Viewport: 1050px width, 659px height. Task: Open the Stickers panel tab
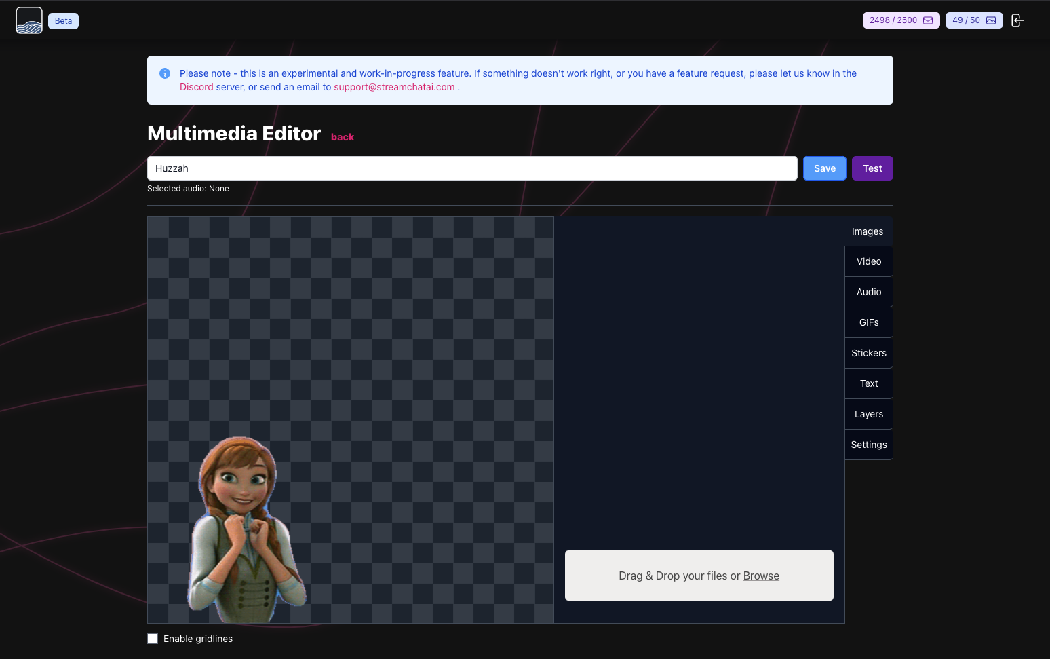[x=868, y=352]
